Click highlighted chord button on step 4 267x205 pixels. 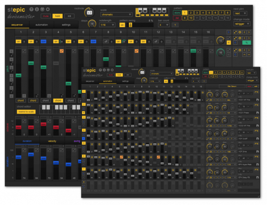58,101
